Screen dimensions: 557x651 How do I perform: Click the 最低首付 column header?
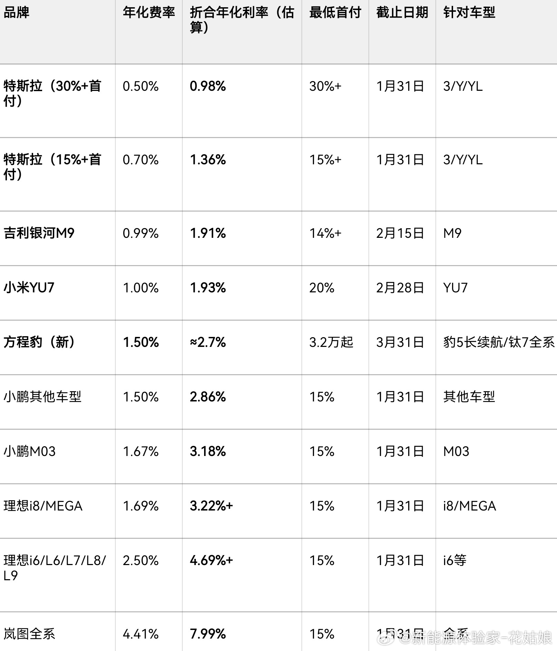pos(335,13)
